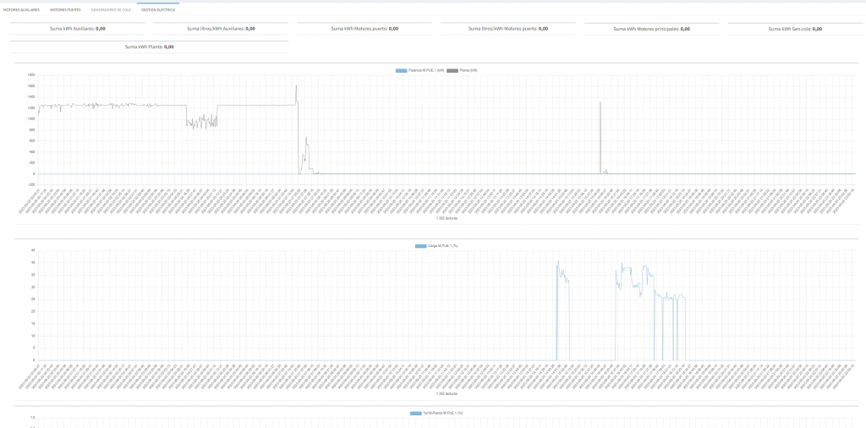Click the Suma litros/kWh Motores puerto card
Screen dimensions: 866x428
pos(508,29)
